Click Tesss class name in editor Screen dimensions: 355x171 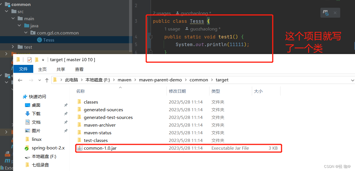[197, 21]
